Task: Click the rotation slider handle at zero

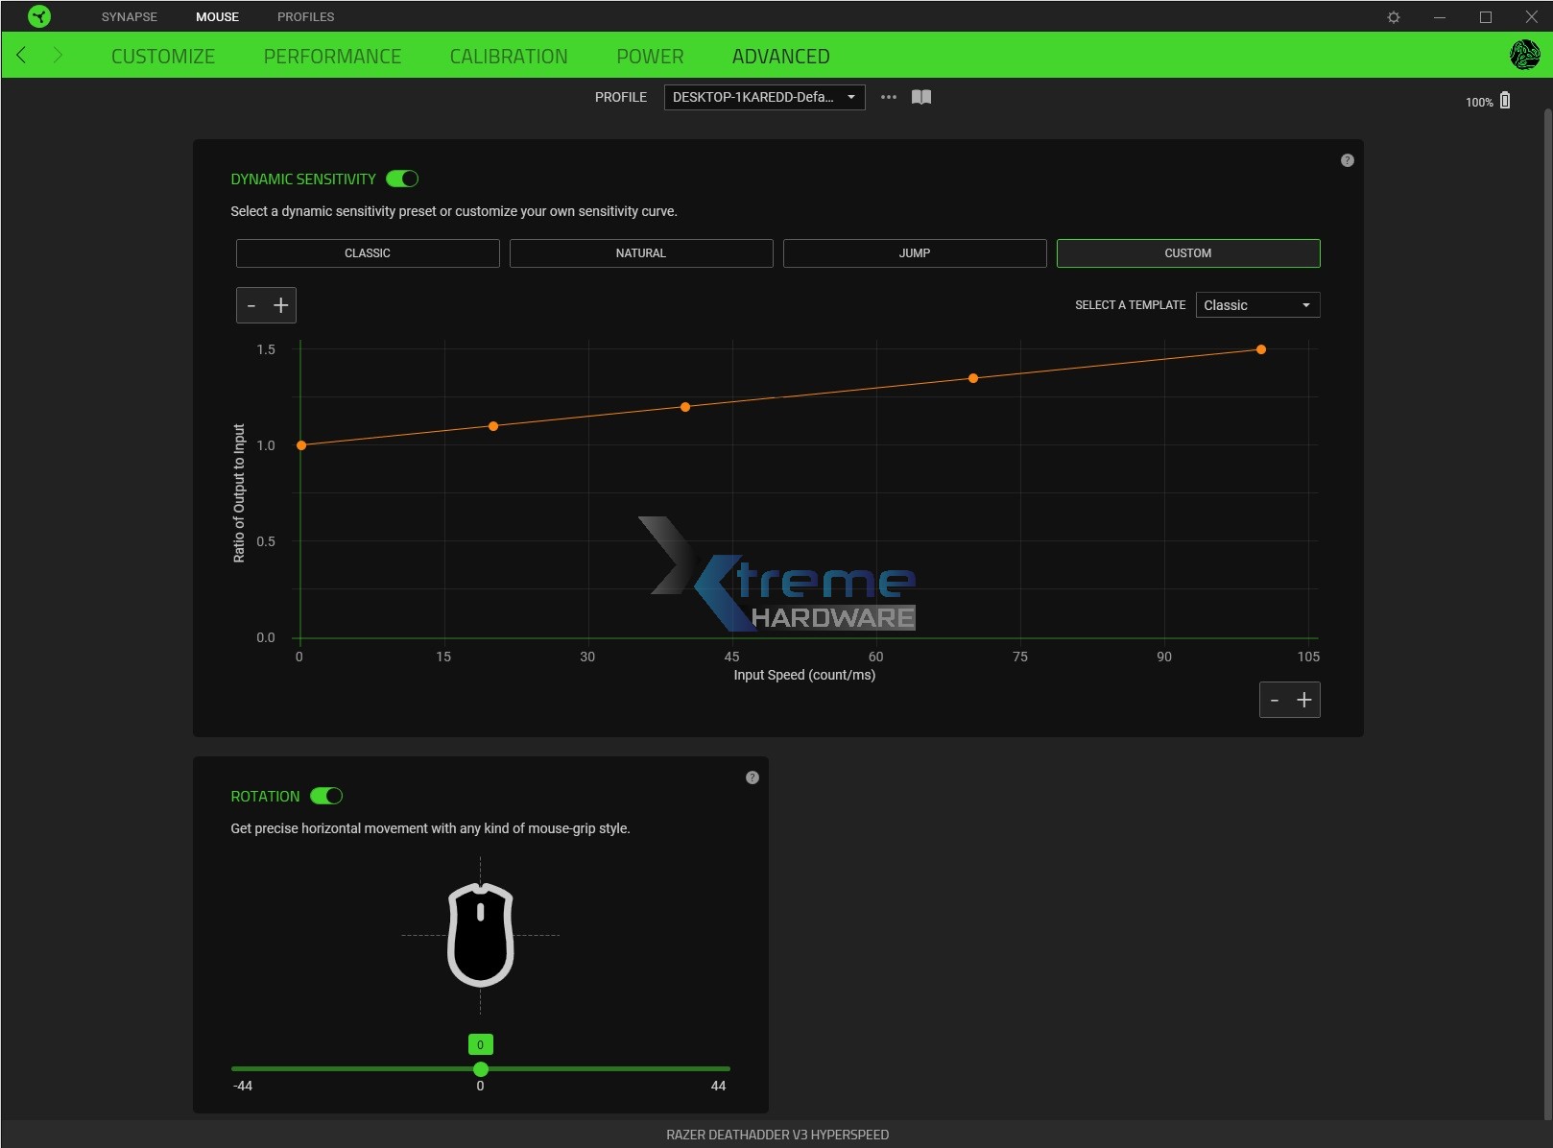Action: pos(480,1068)
